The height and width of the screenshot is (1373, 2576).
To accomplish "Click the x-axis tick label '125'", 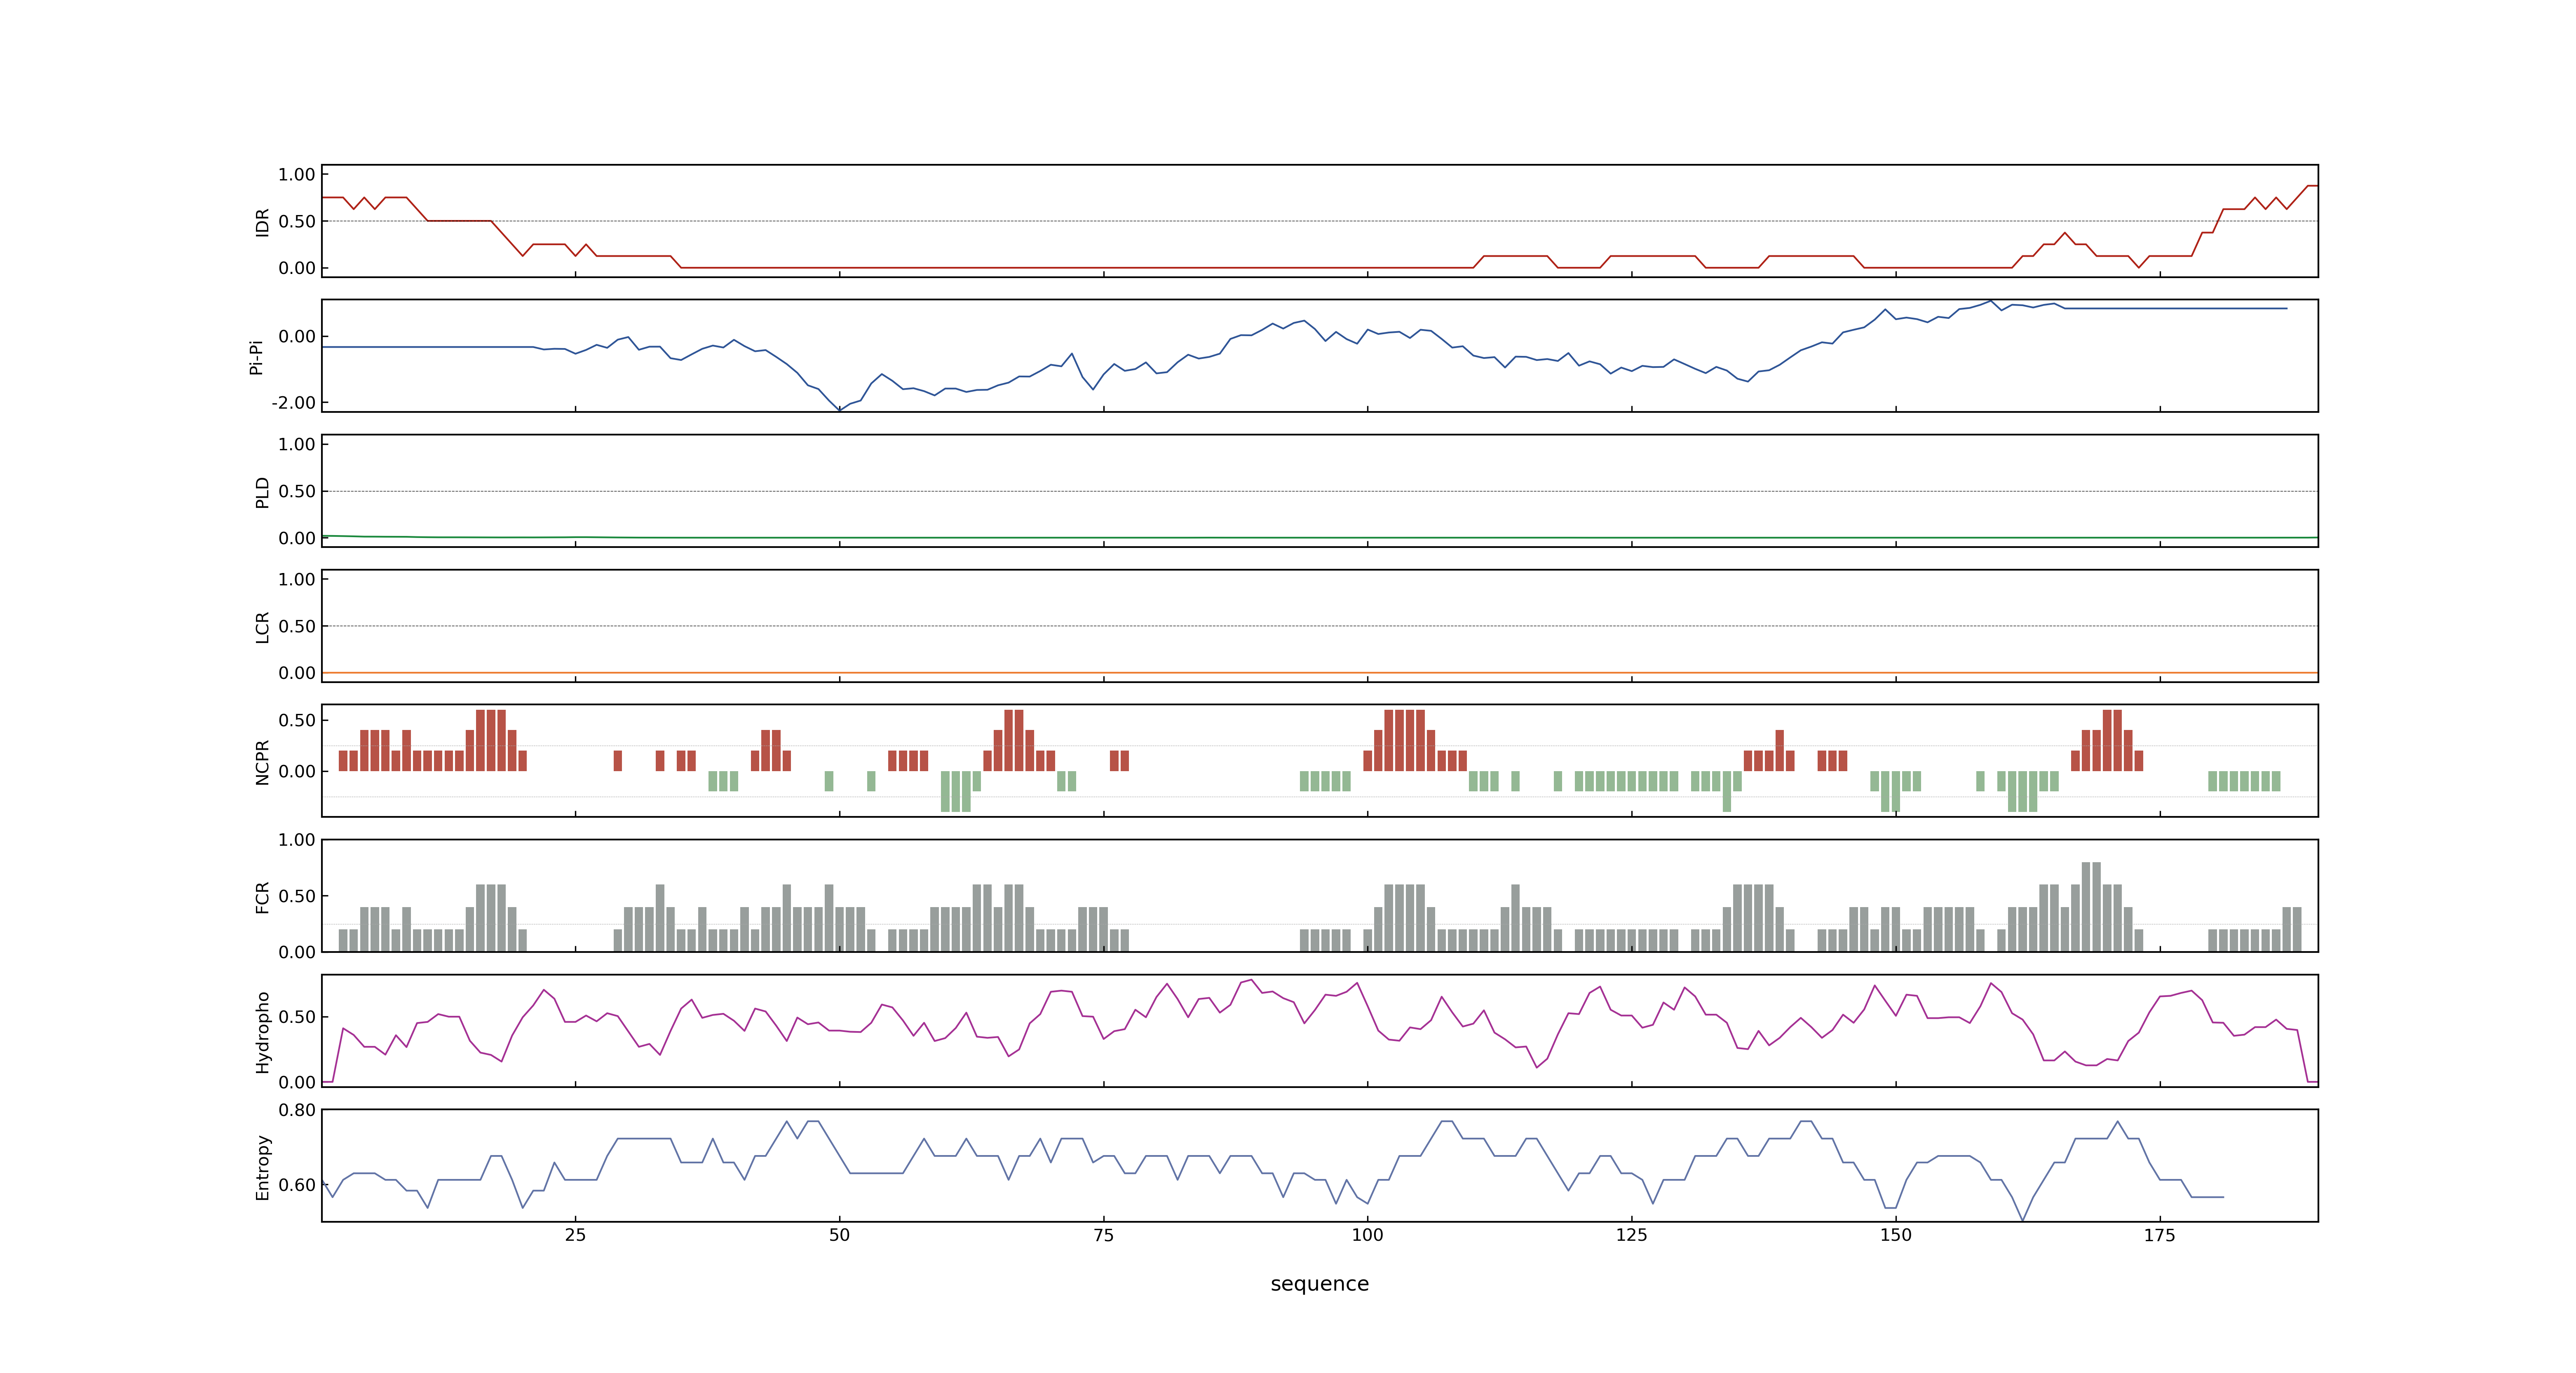I will [1631, 1235].
